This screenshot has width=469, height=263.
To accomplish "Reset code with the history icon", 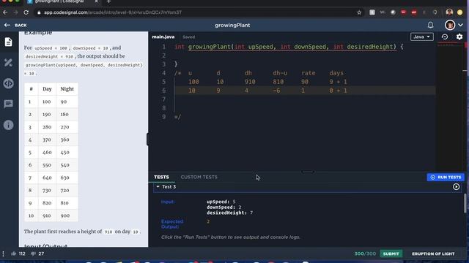I will (x=445, y=37).
